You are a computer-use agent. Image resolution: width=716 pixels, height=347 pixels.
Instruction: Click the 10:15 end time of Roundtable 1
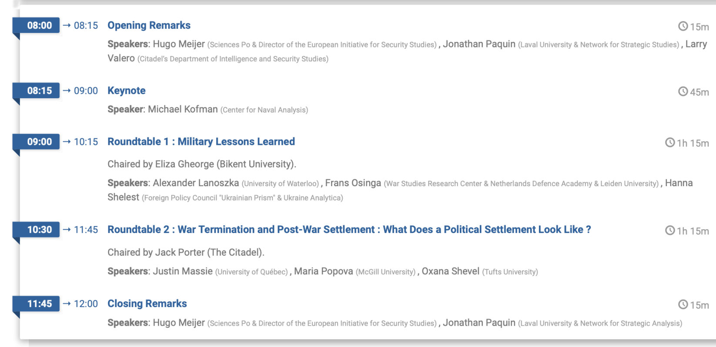pyautogui.click(x=86, y=142)
